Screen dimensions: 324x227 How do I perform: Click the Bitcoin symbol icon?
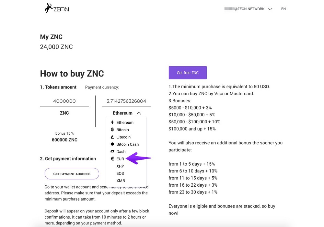pyautogui.click(x=112, y=129)
